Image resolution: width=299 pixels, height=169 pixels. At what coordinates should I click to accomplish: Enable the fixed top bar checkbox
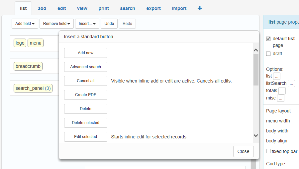[x=268, y=151]
